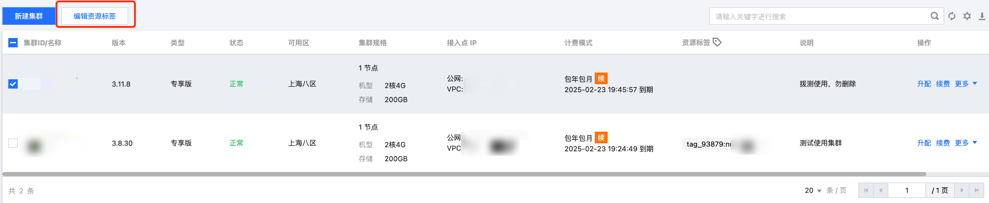Screen dimensions: 989x203
Task: Click 升配 link for 3.11.8 cluster
Action: click(x=924, y=84)
